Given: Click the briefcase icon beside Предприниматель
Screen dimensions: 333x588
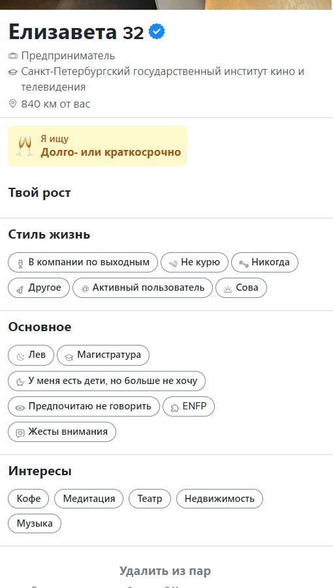Looking at the screenshot, I should (x=13, y=56).
